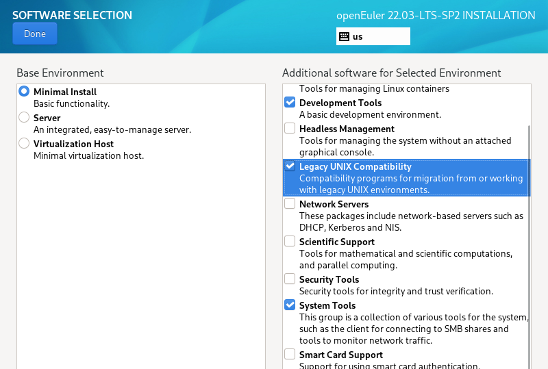This screenshot has width=548, height=369.
Task: Click the System Tools description text
Action: (x=410, y=329)
